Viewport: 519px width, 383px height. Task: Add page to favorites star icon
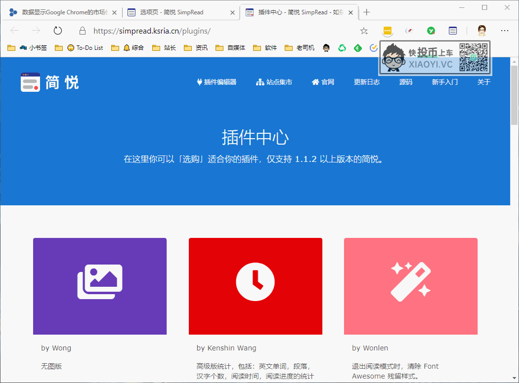click(x=364, y=31)
